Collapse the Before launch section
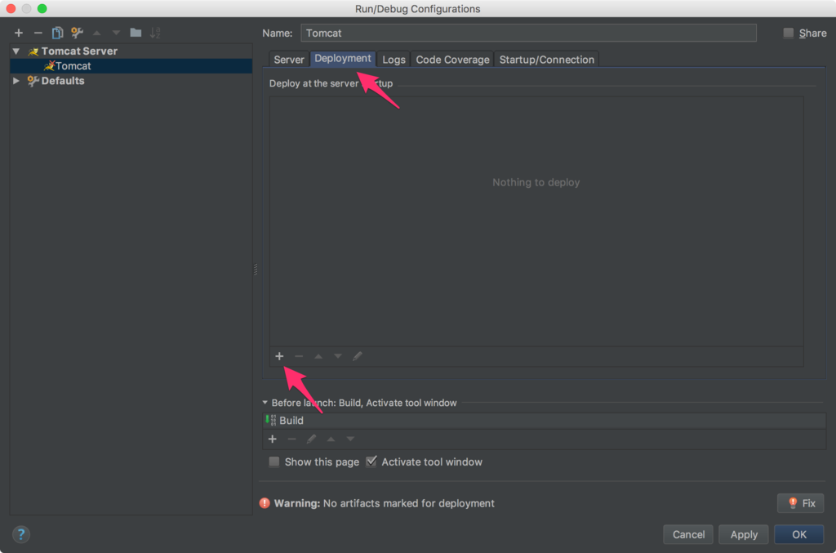The height and width of the screenshot is (553, 836). (x=265, y=403)
